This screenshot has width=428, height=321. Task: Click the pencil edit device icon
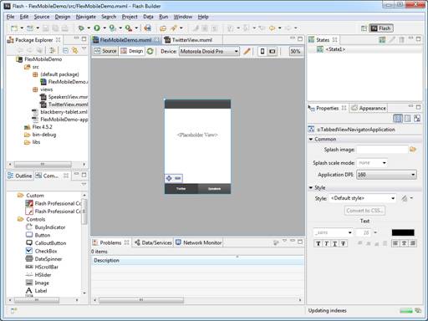(247, 51)
